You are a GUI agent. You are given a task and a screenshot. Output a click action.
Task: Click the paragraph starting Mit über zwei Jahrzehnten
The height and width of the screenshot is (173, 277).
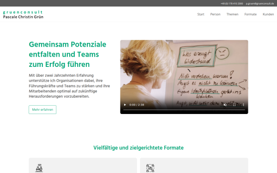[69, 86]
